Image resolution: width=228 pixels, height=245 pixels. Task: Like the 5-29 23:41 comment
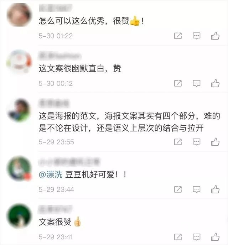[x=215, y=237]
